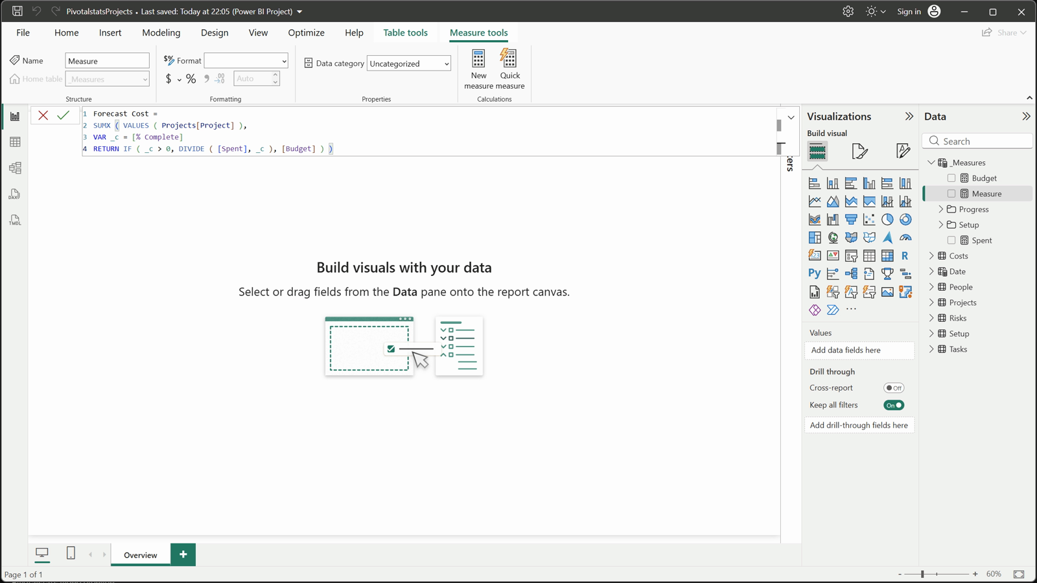This screenshot has width=1037, height=583.
Task: Open TMDL view icon
Action: pos(15,220)
